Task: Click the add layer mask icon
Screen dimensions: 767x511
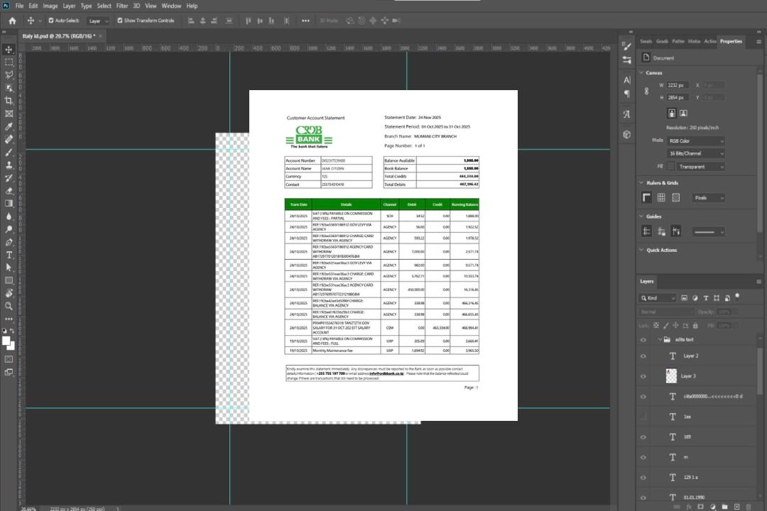Action: click(700, 507)
